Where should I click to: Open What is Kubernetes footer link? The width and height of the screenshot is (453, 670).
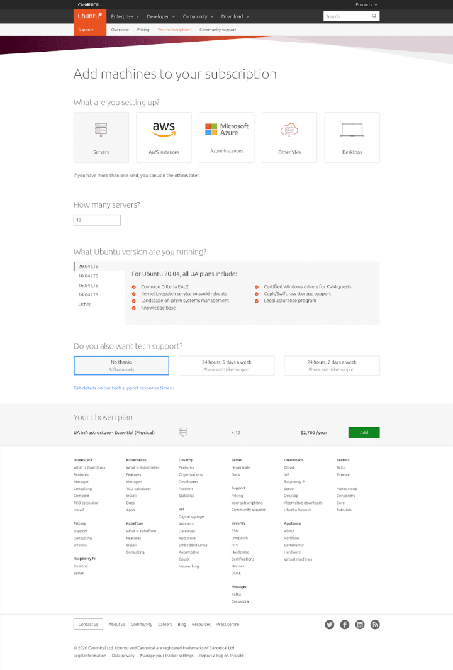143,467
